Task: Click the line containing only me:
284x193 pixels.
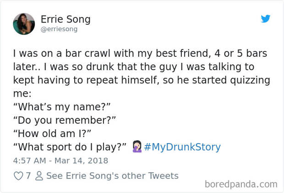Action: pyautogui.click(x=22, y=94)
